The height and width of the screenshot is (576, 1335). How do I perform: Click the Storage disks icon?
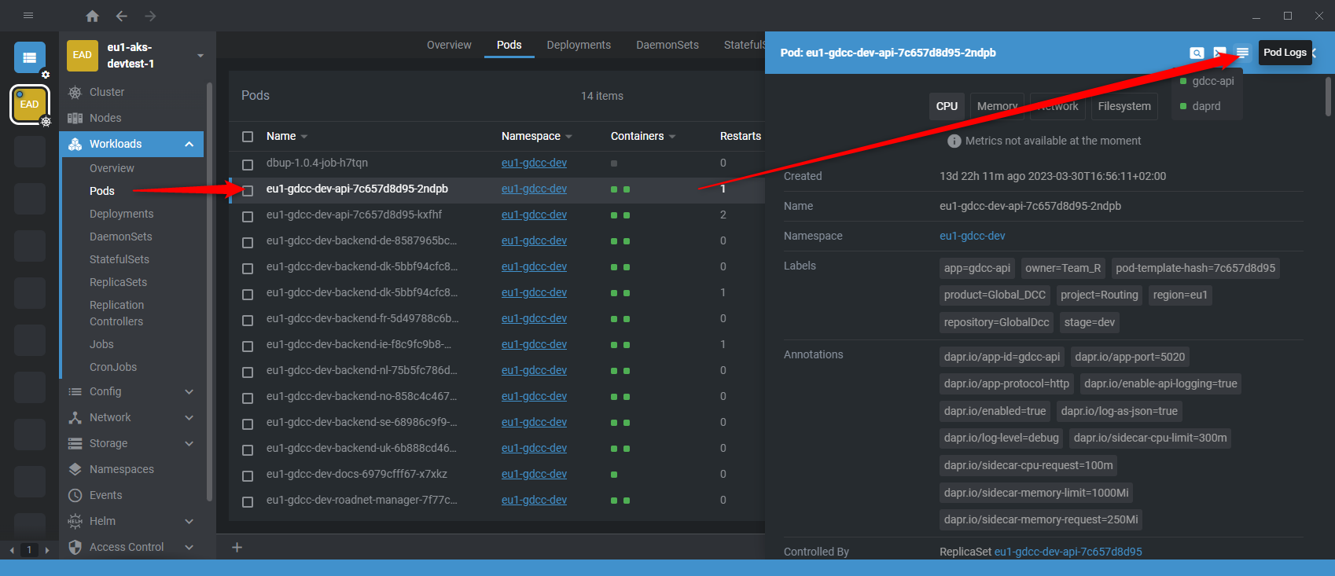[75, 443]
